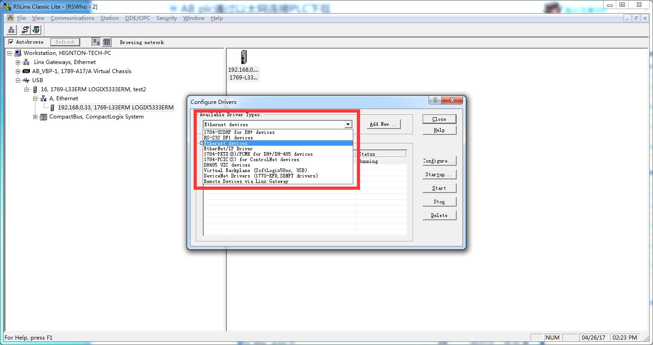Expand the CompactBus, CompactLogix System node

pyautogui.click(x=35, y=117)
